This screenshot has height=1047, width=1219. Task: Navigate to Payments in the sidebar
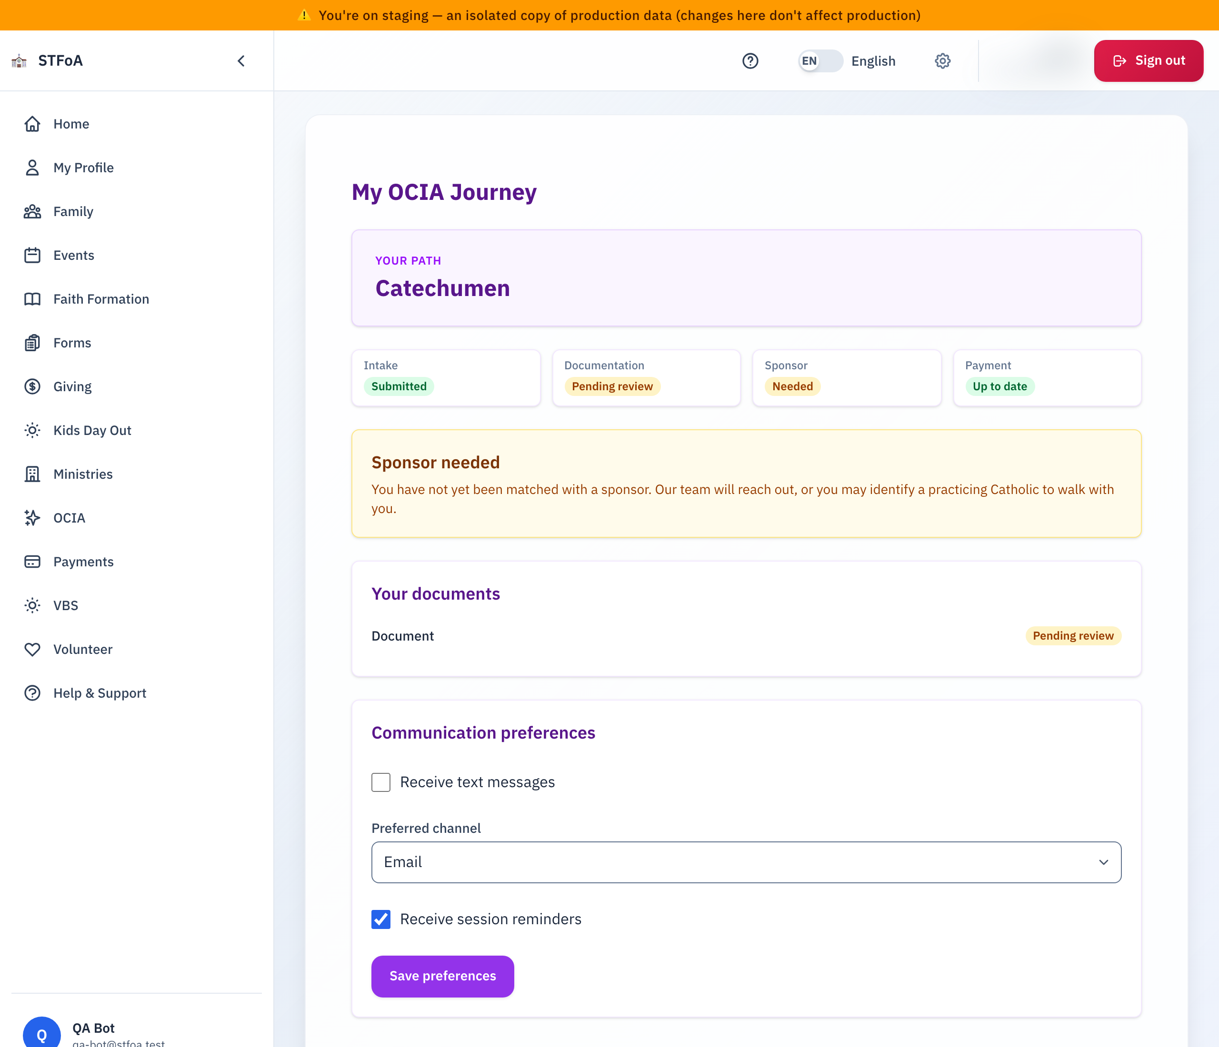tap(83, 562)
